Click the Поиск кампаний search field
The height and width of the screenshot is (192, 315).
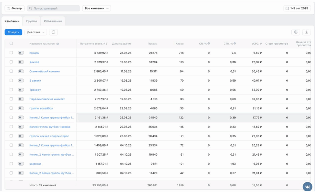pos(54,8)
